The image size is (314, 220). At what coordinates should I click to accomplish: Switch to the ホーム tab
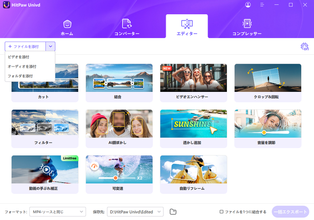[x=67, y=28]
